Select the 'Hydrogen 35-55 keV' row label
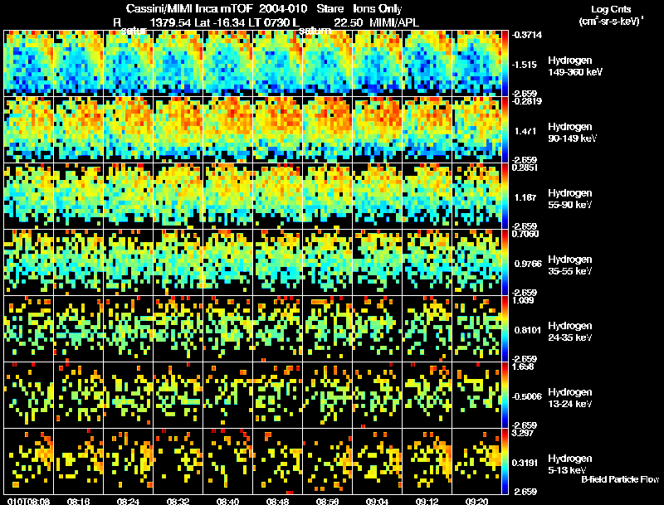 569,265
